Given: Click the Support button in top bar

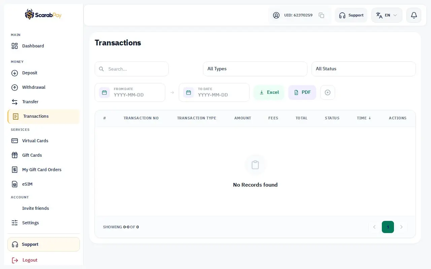Looking at the screenshot, I should pyautogui.click(x=351, y=15).
